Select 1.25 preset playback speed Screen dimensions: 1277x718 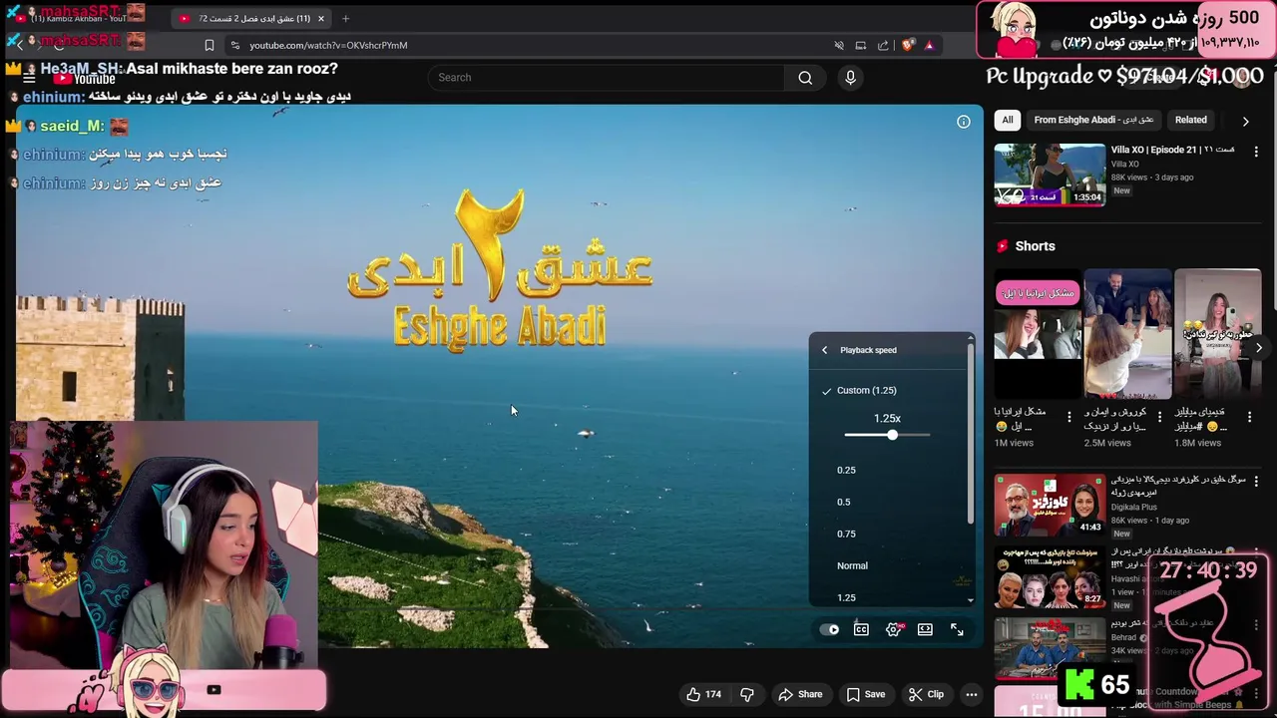[x=888, y=597]
